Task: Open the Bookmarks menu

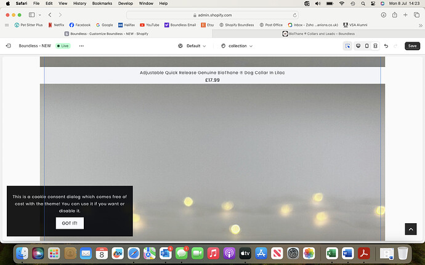Action: pos(102,4)
